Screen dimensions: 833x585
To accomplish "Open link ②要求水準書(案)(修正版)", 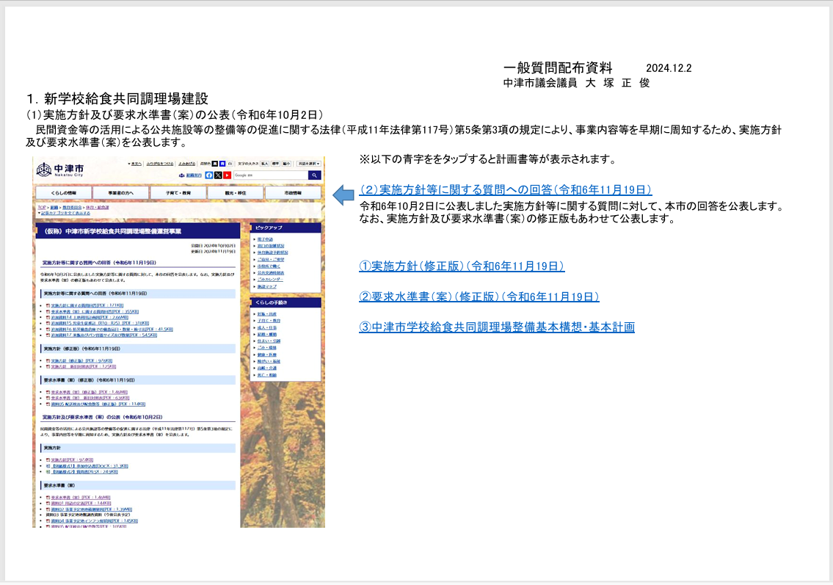I will 479,297.
